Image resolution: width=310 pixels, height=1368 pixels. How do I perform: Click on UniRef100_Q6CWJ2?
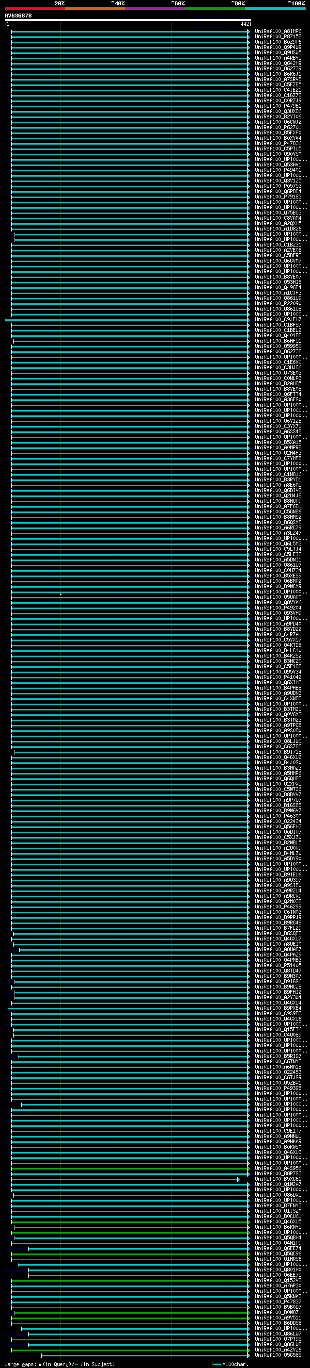[278, 122]
